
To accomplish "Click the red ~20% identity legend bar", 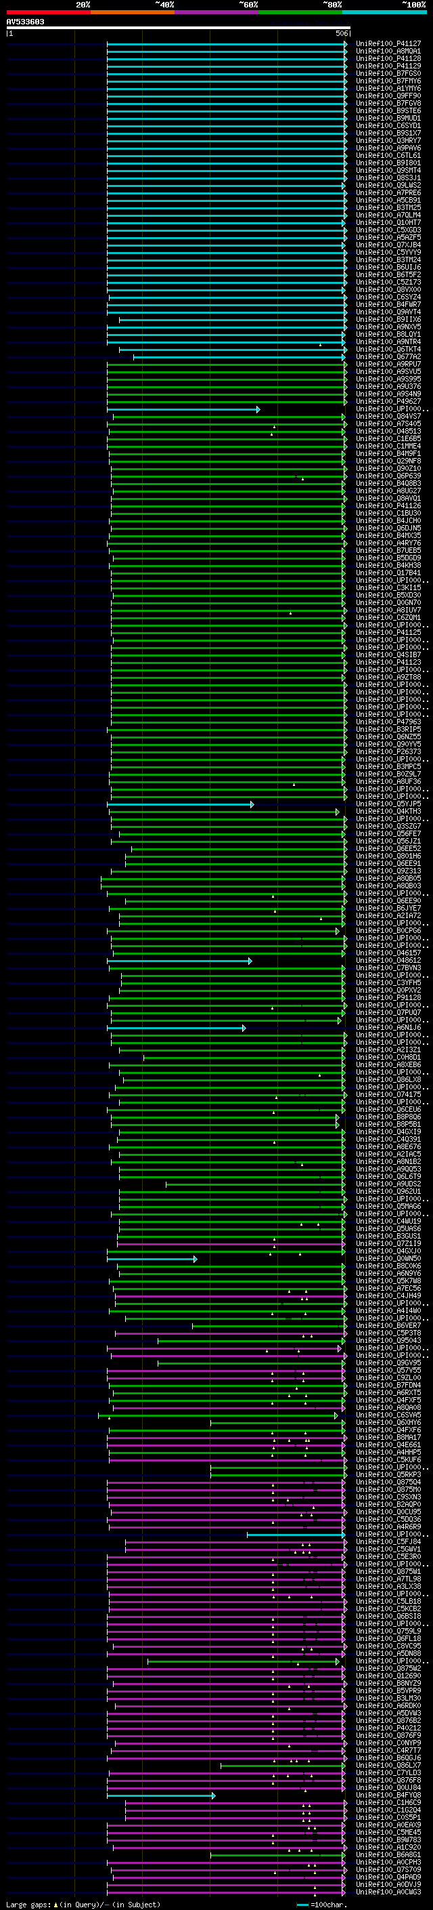I will (x=48, y=12).
